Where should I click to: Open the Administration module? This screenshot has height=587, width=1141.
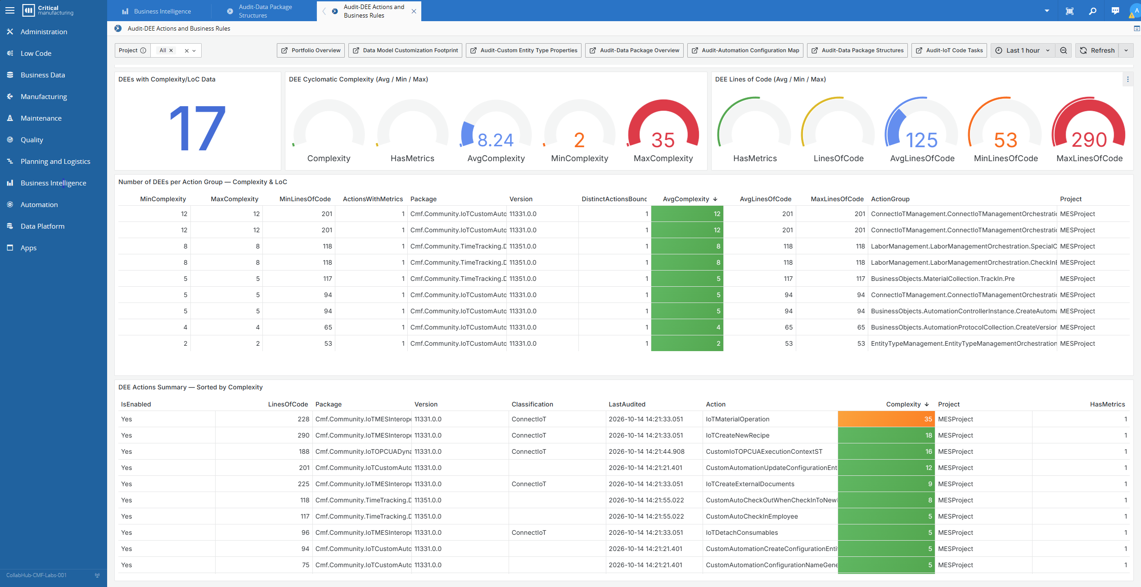click(x=44, y=32)
